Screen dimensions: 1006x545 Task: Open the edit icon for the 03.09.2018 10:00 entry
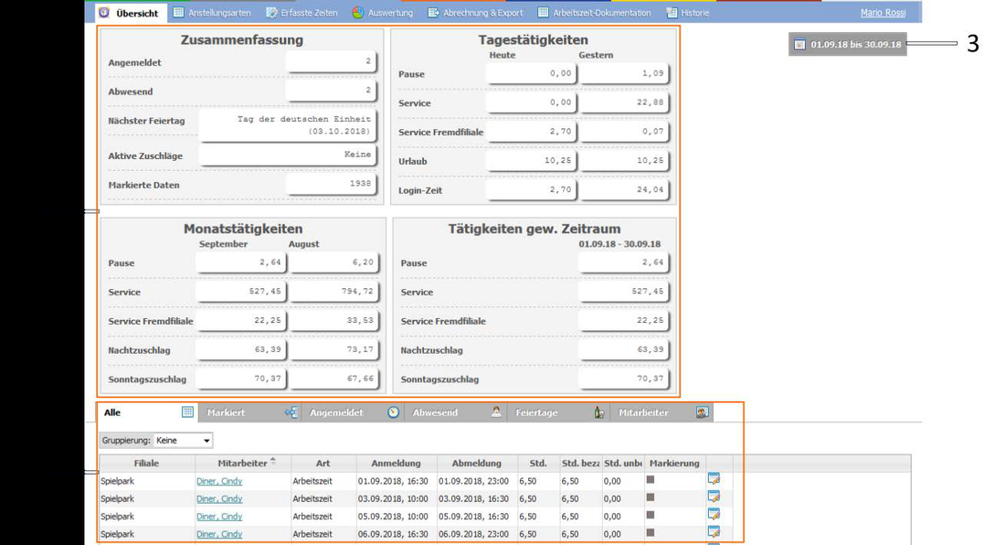click(x=714, y=497)
